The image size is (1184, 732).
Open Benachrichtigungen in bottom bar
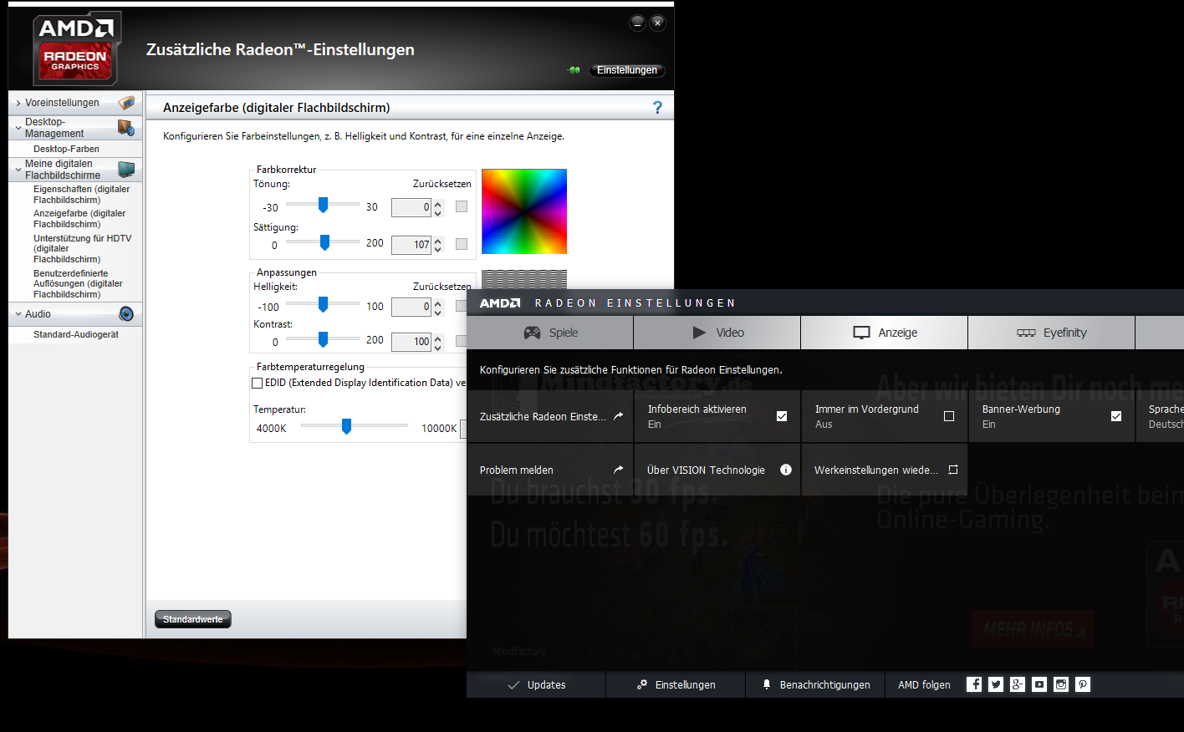coord(815,684)
